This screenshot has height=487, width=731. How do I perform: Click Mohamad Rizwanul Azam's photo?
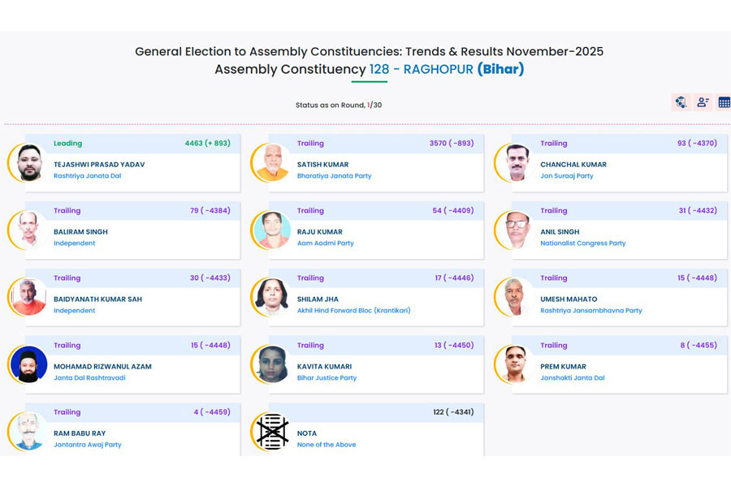[x=29, y=364]
